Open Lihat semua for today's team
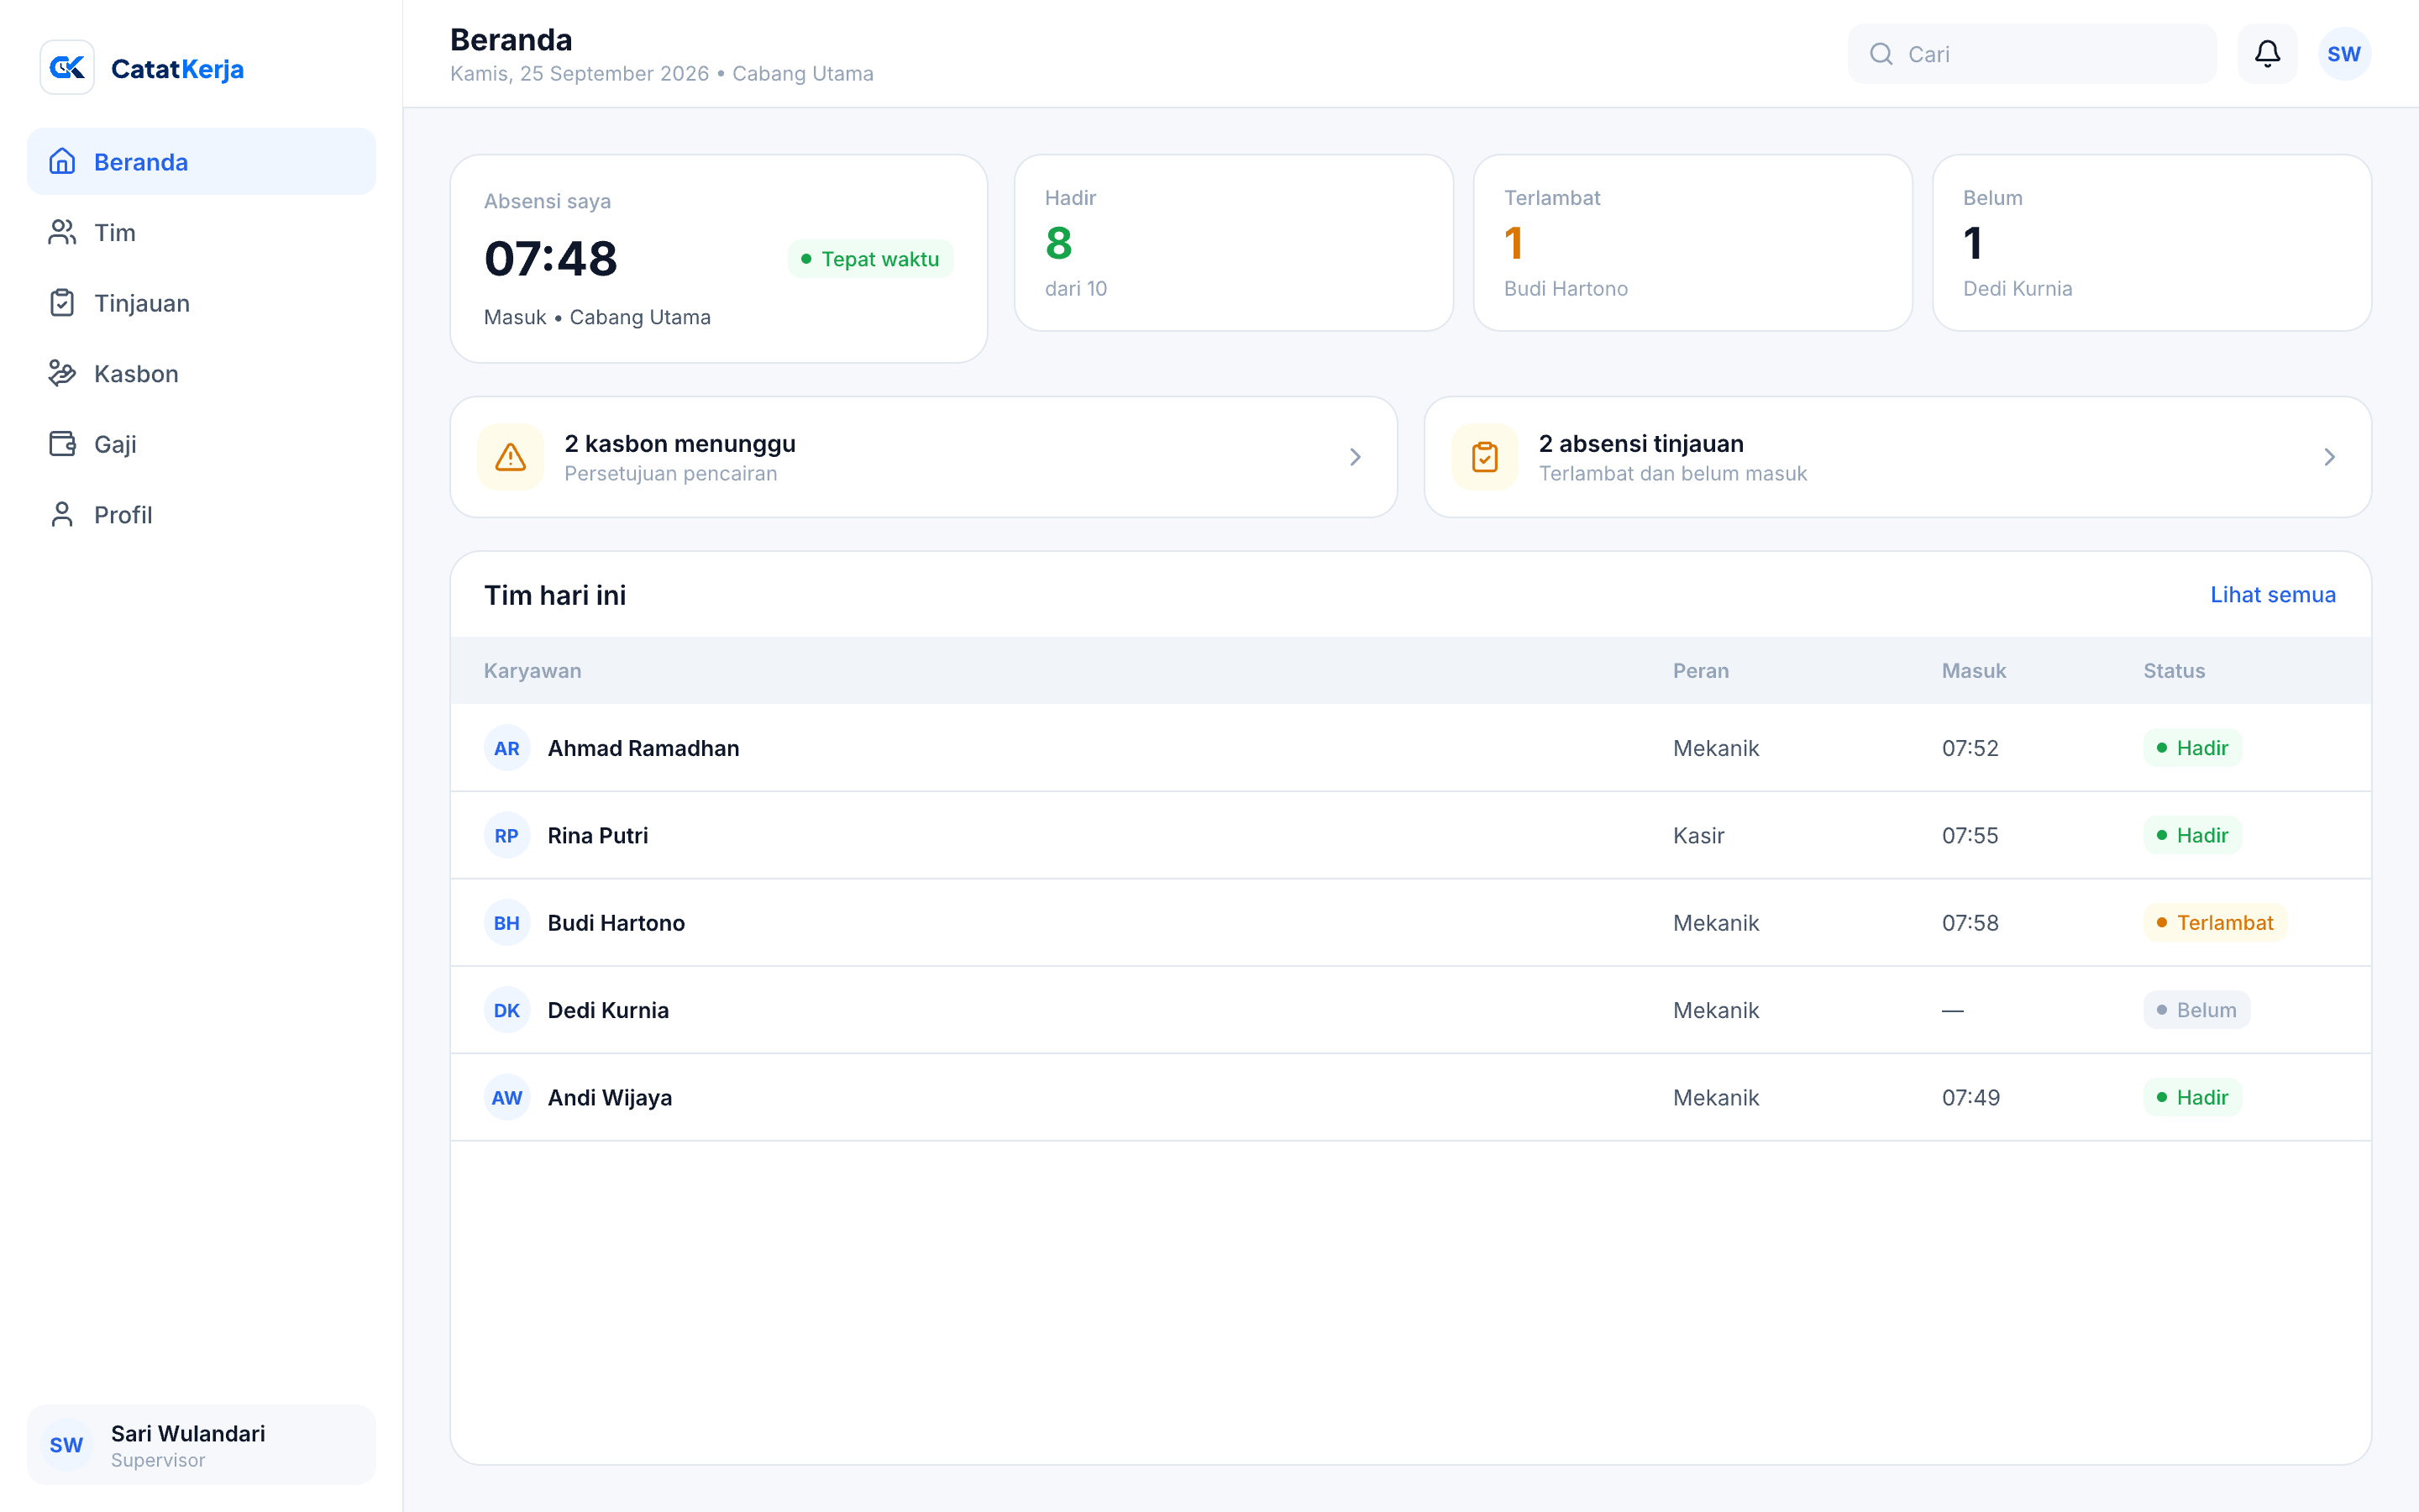 (x=2272, y=595)
